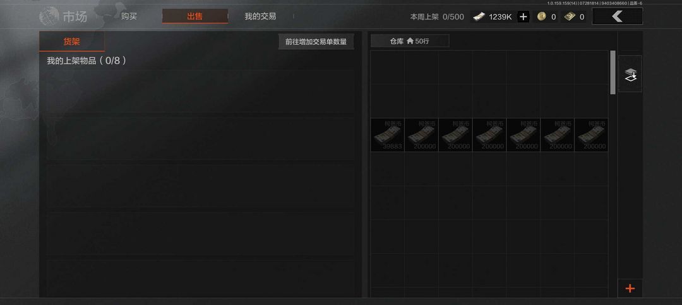Select the 货架 tab
This screenshot has height=305, width=682.
click(72, 42)
